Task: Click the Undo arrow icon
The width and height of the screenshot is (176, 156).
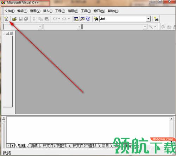Action: [55, 19]
